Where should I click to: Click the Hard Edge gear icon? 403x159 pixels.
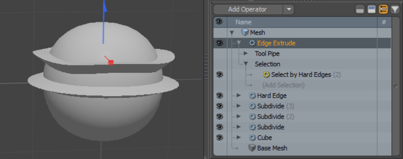253,96
